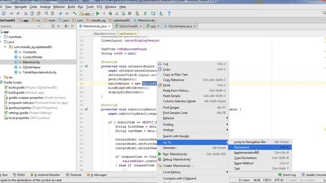The height and width of the screenshot is (183, 326).
Task: Click the Find magnifier toolbar icon
Action: [46, 14]
